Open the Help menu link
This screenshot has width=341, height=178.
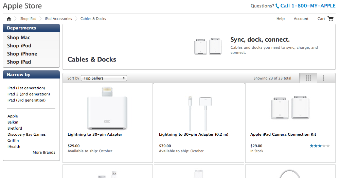(281, 19)
